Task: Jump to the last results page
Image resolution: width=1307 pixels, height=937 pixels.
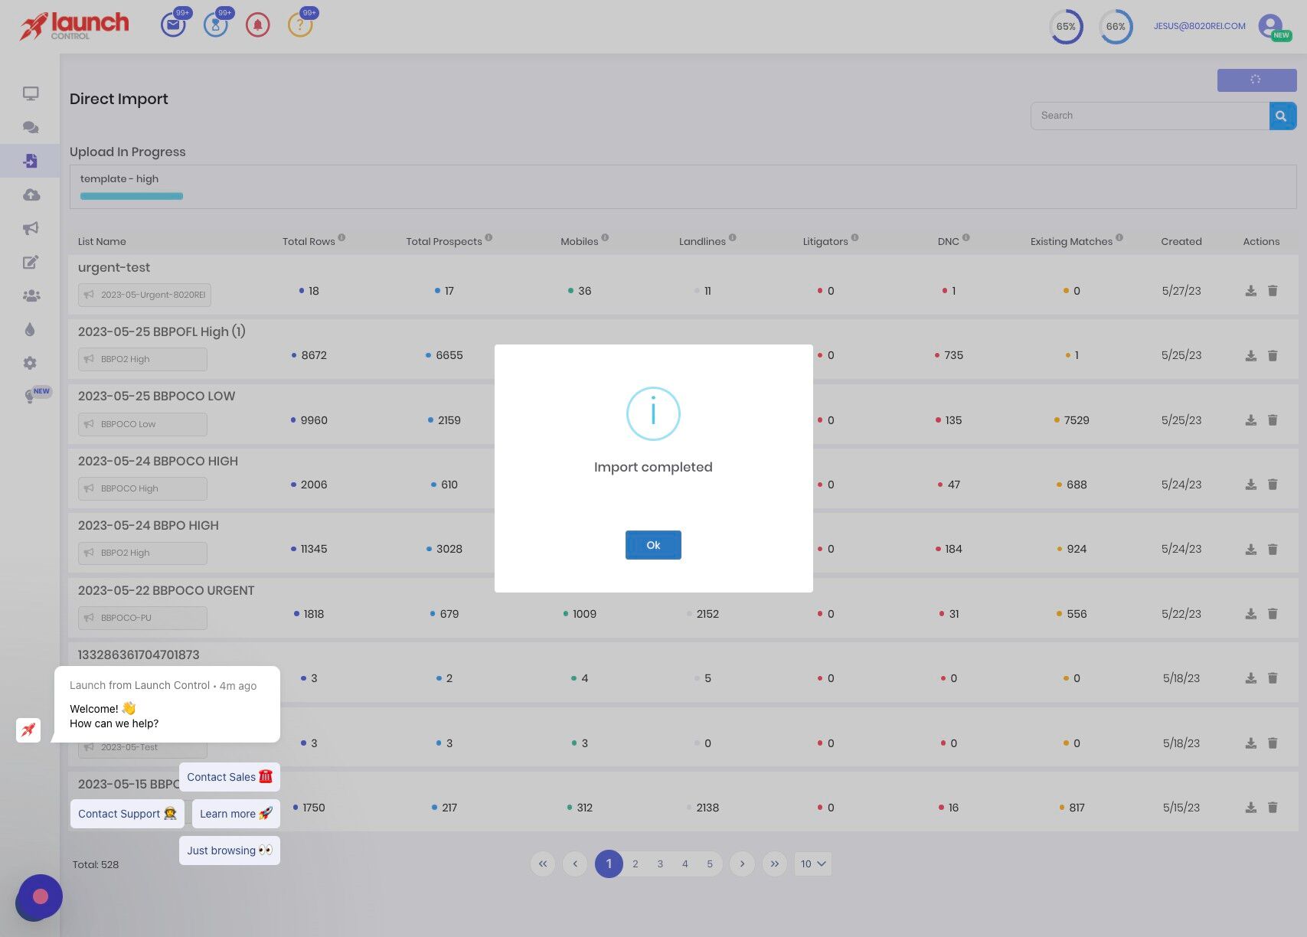Action: tap(774, 864)
